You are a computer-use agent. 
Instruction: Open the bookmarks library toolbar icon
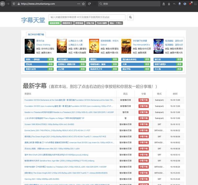click(164, 4)
